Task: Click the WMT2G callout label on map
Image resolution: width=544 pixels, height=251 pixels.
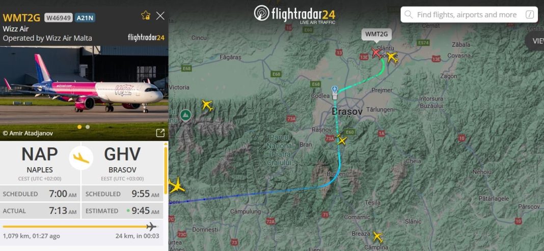Action: click(376, 35)
